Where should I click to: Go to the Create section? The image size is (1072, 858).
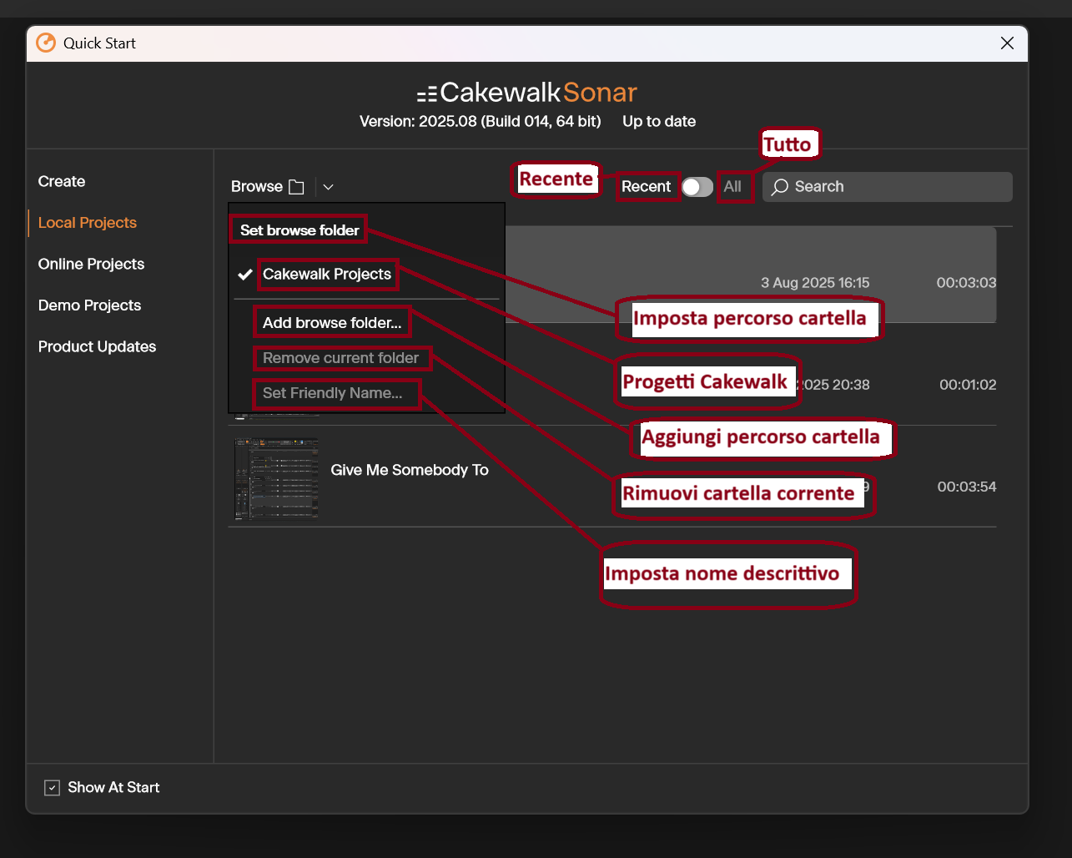click(62, 181)
